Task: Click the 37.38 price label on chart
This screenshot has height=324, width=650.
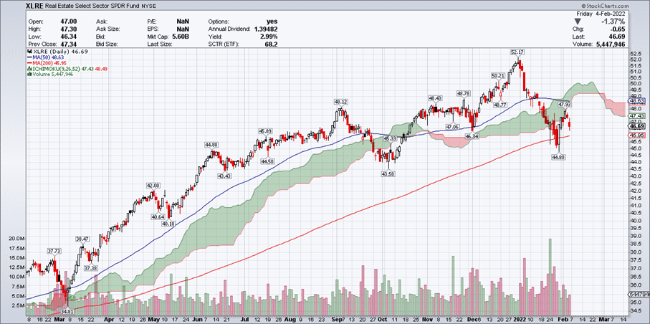Action: 92,267
